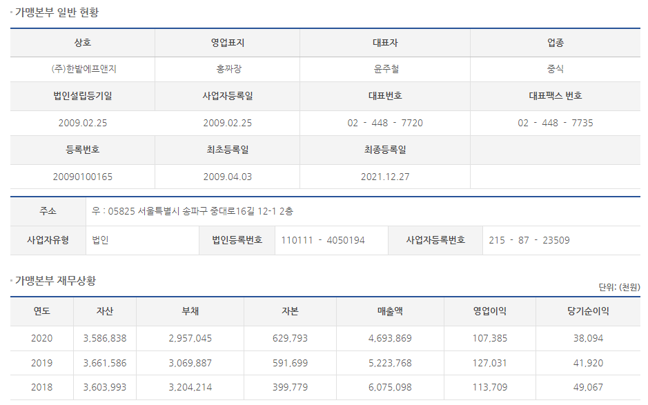Click the 단위: (천원) unit note
Image resolution: width=648 pixels, height=405 pixels.
(620, 287)
